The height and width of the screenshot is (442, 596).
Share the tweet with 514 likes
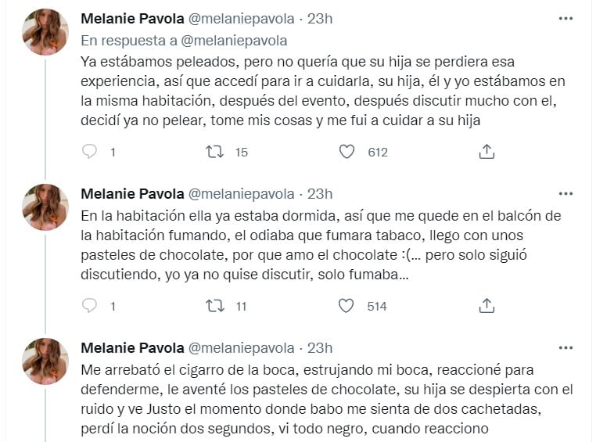click(486, 306)
